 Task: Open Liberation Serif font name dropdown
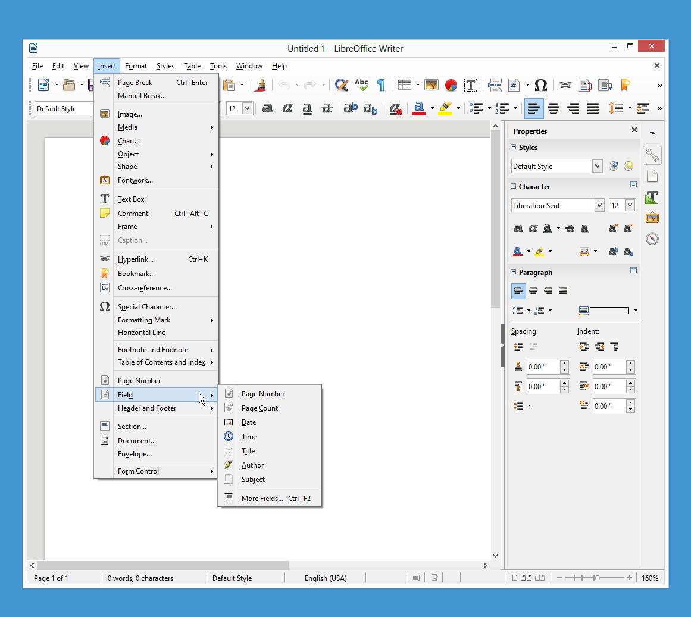coord(599,205)
